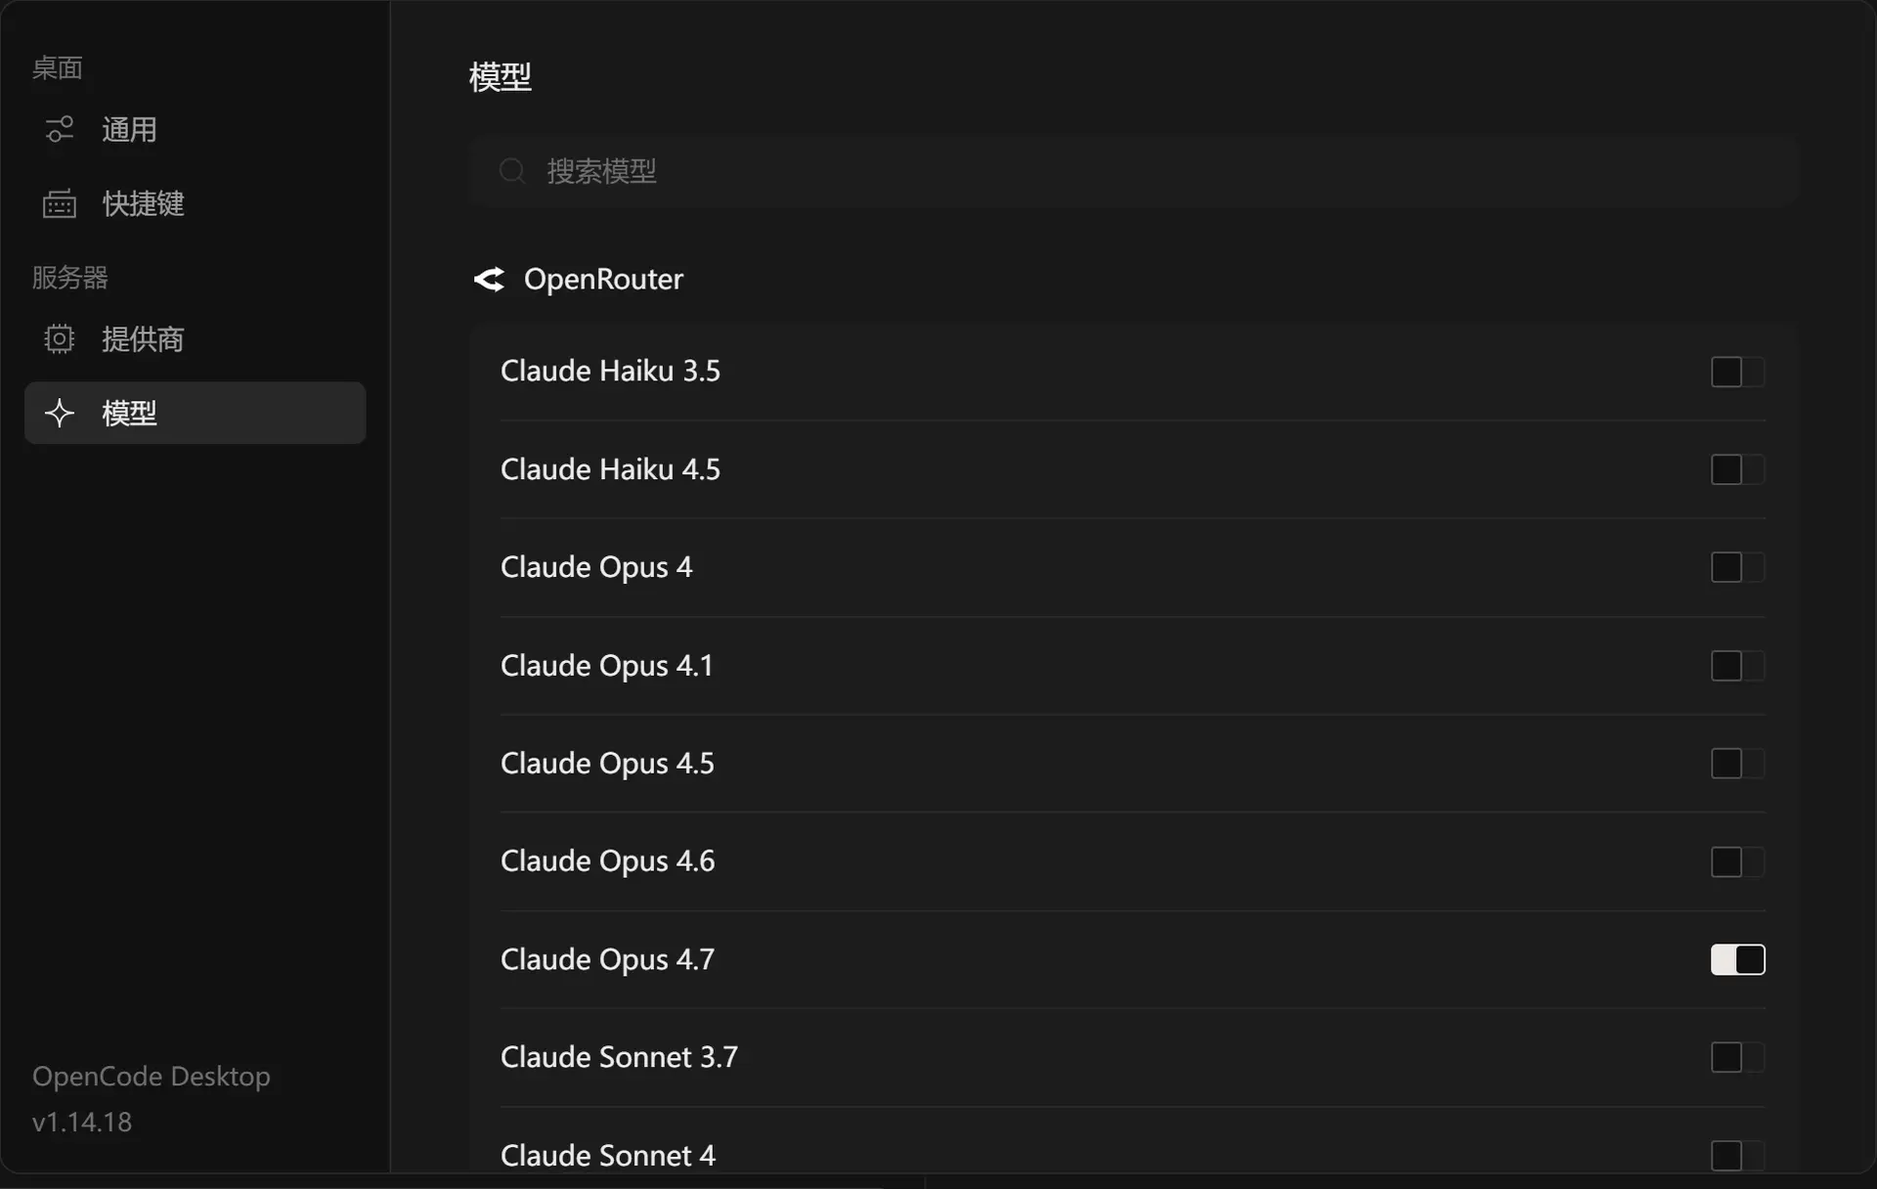1877x1189 pixels.
Task: Click the magnifier icon in search box
Action: [x=512, y=171]
